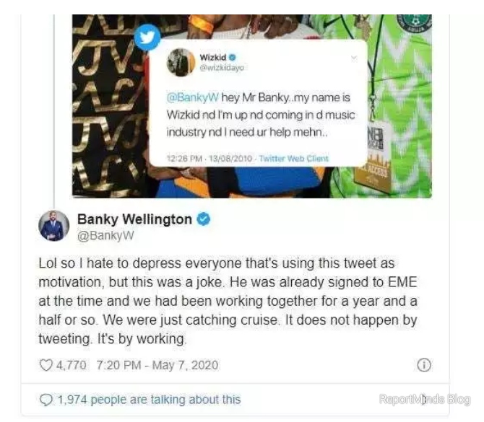Click the 4,770 likes count
The height and width of the screenshot is (422, 484).
[x=72, y=365]
